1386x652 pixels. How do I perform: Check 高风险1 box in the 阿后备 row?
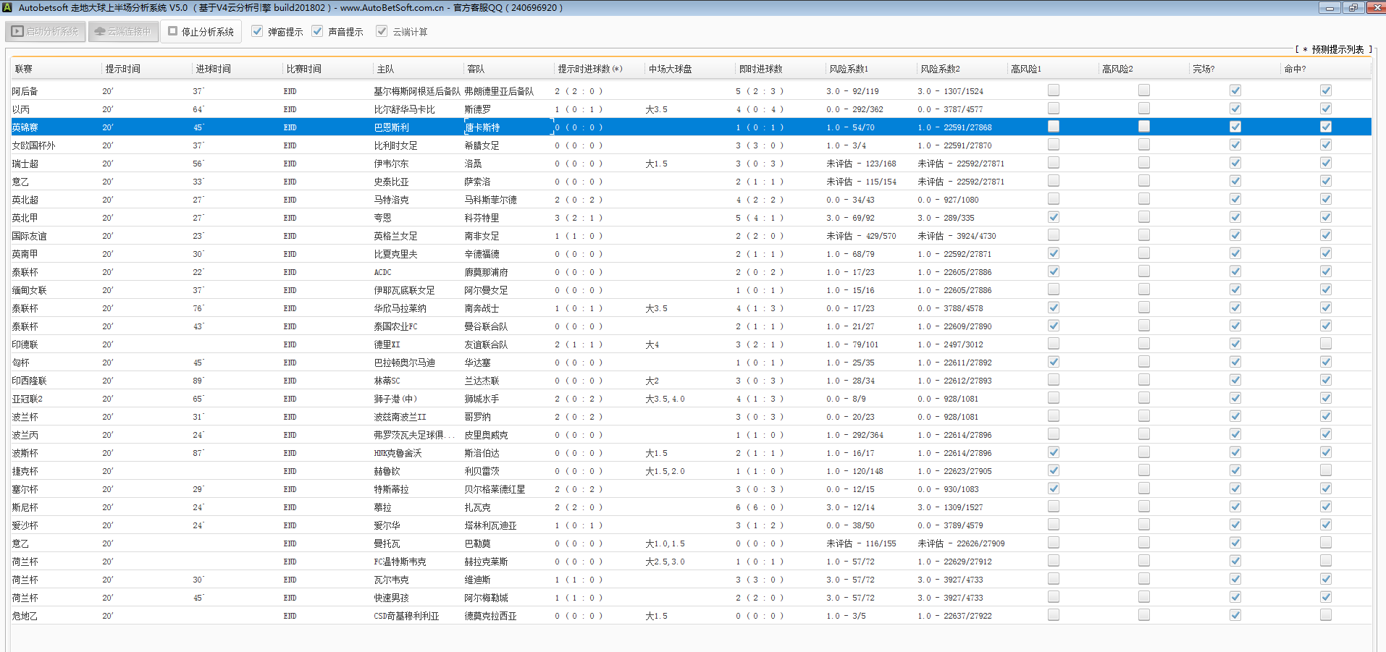tap(1054, 90)
